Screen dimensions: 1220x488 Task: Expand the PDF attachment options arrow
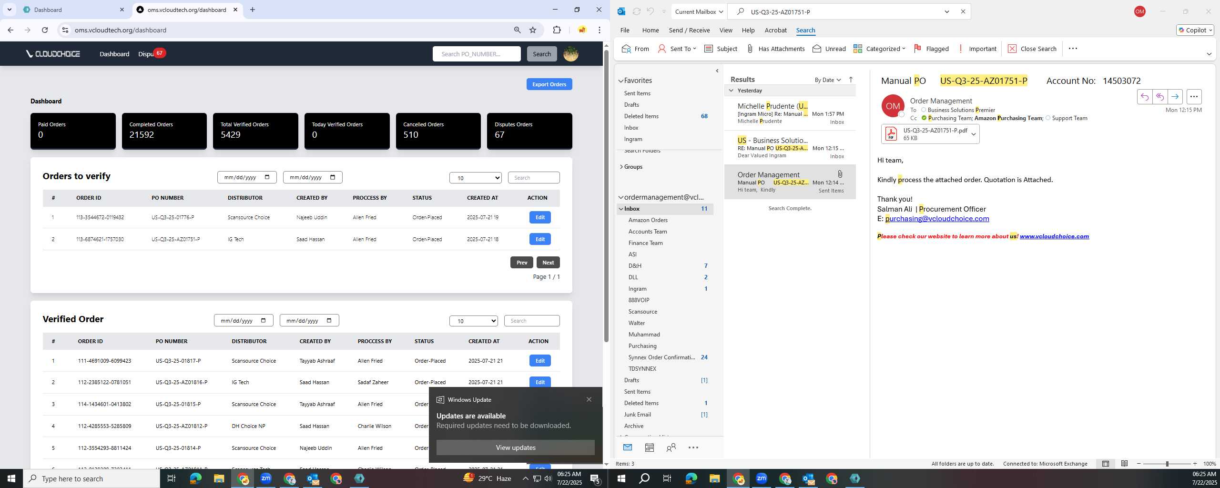pos(974,134)
